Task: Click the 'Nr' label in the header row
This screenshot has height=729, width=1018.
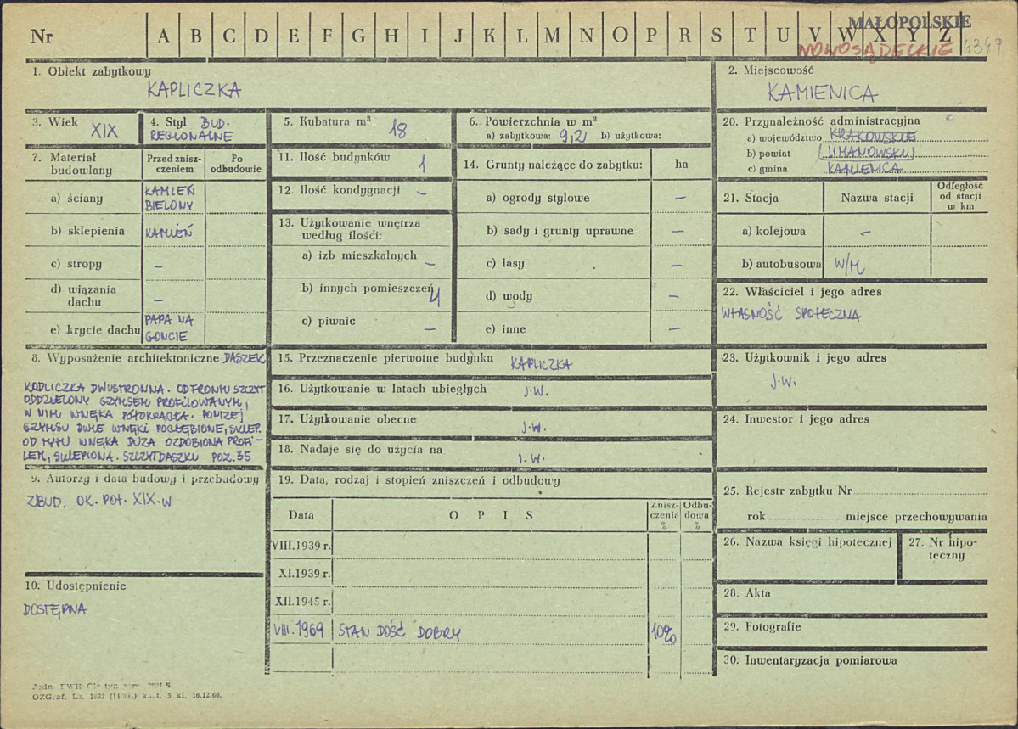Action: coord(41,36)
